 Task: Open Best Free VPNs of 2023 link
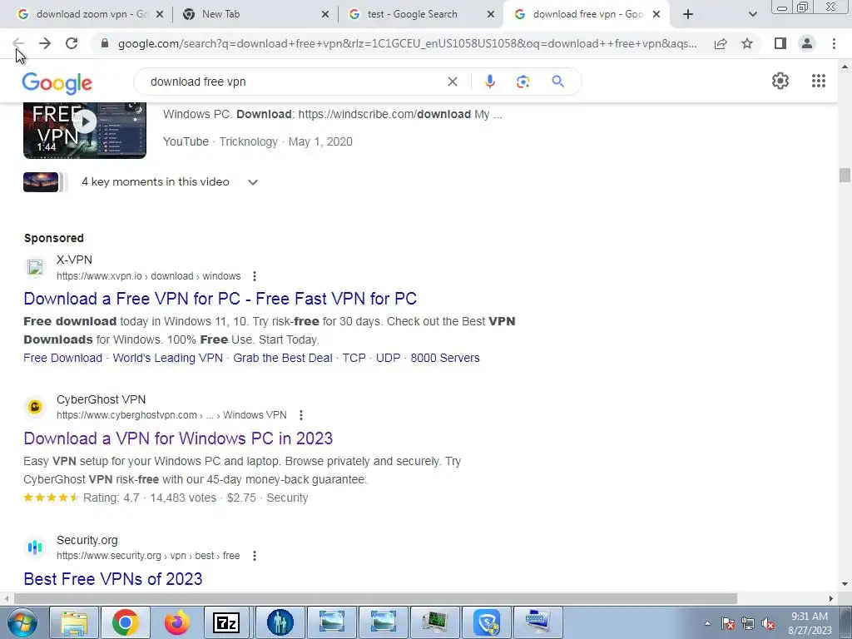tap(113, 579)
